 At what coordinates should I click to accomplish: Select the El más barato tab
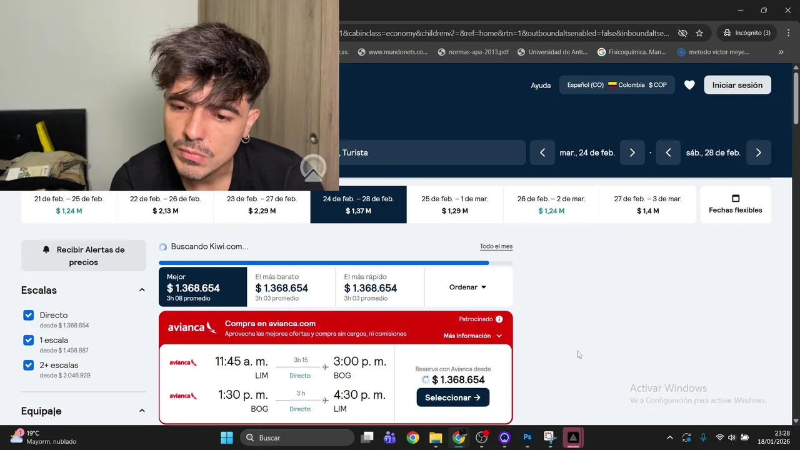pos(291,287)
